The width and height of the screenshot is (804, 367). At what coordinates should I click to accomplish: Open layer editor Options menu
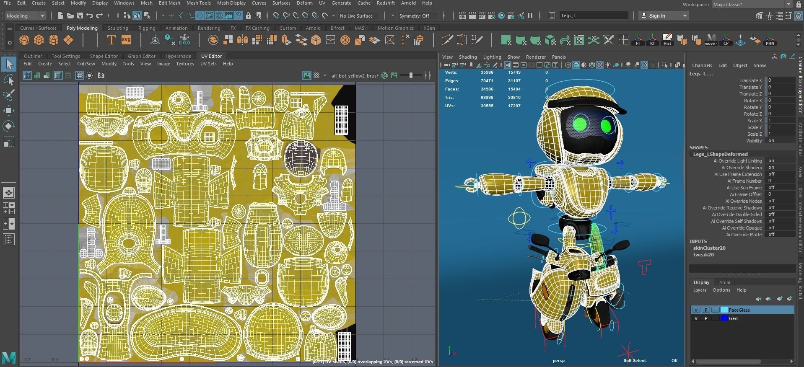(x=721, y=290)
